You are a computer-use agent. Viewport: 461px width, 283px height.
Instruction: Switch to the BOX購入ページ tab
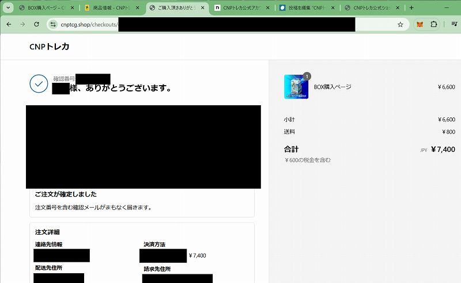click(47, 8)
